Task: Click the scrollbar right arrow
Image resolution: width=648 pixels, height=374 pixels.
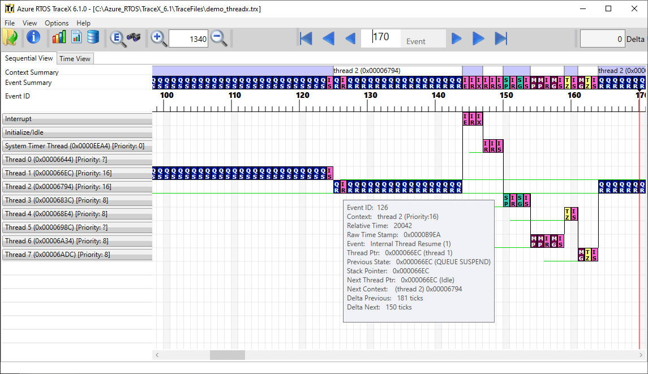Action: (x=641, y=355)
